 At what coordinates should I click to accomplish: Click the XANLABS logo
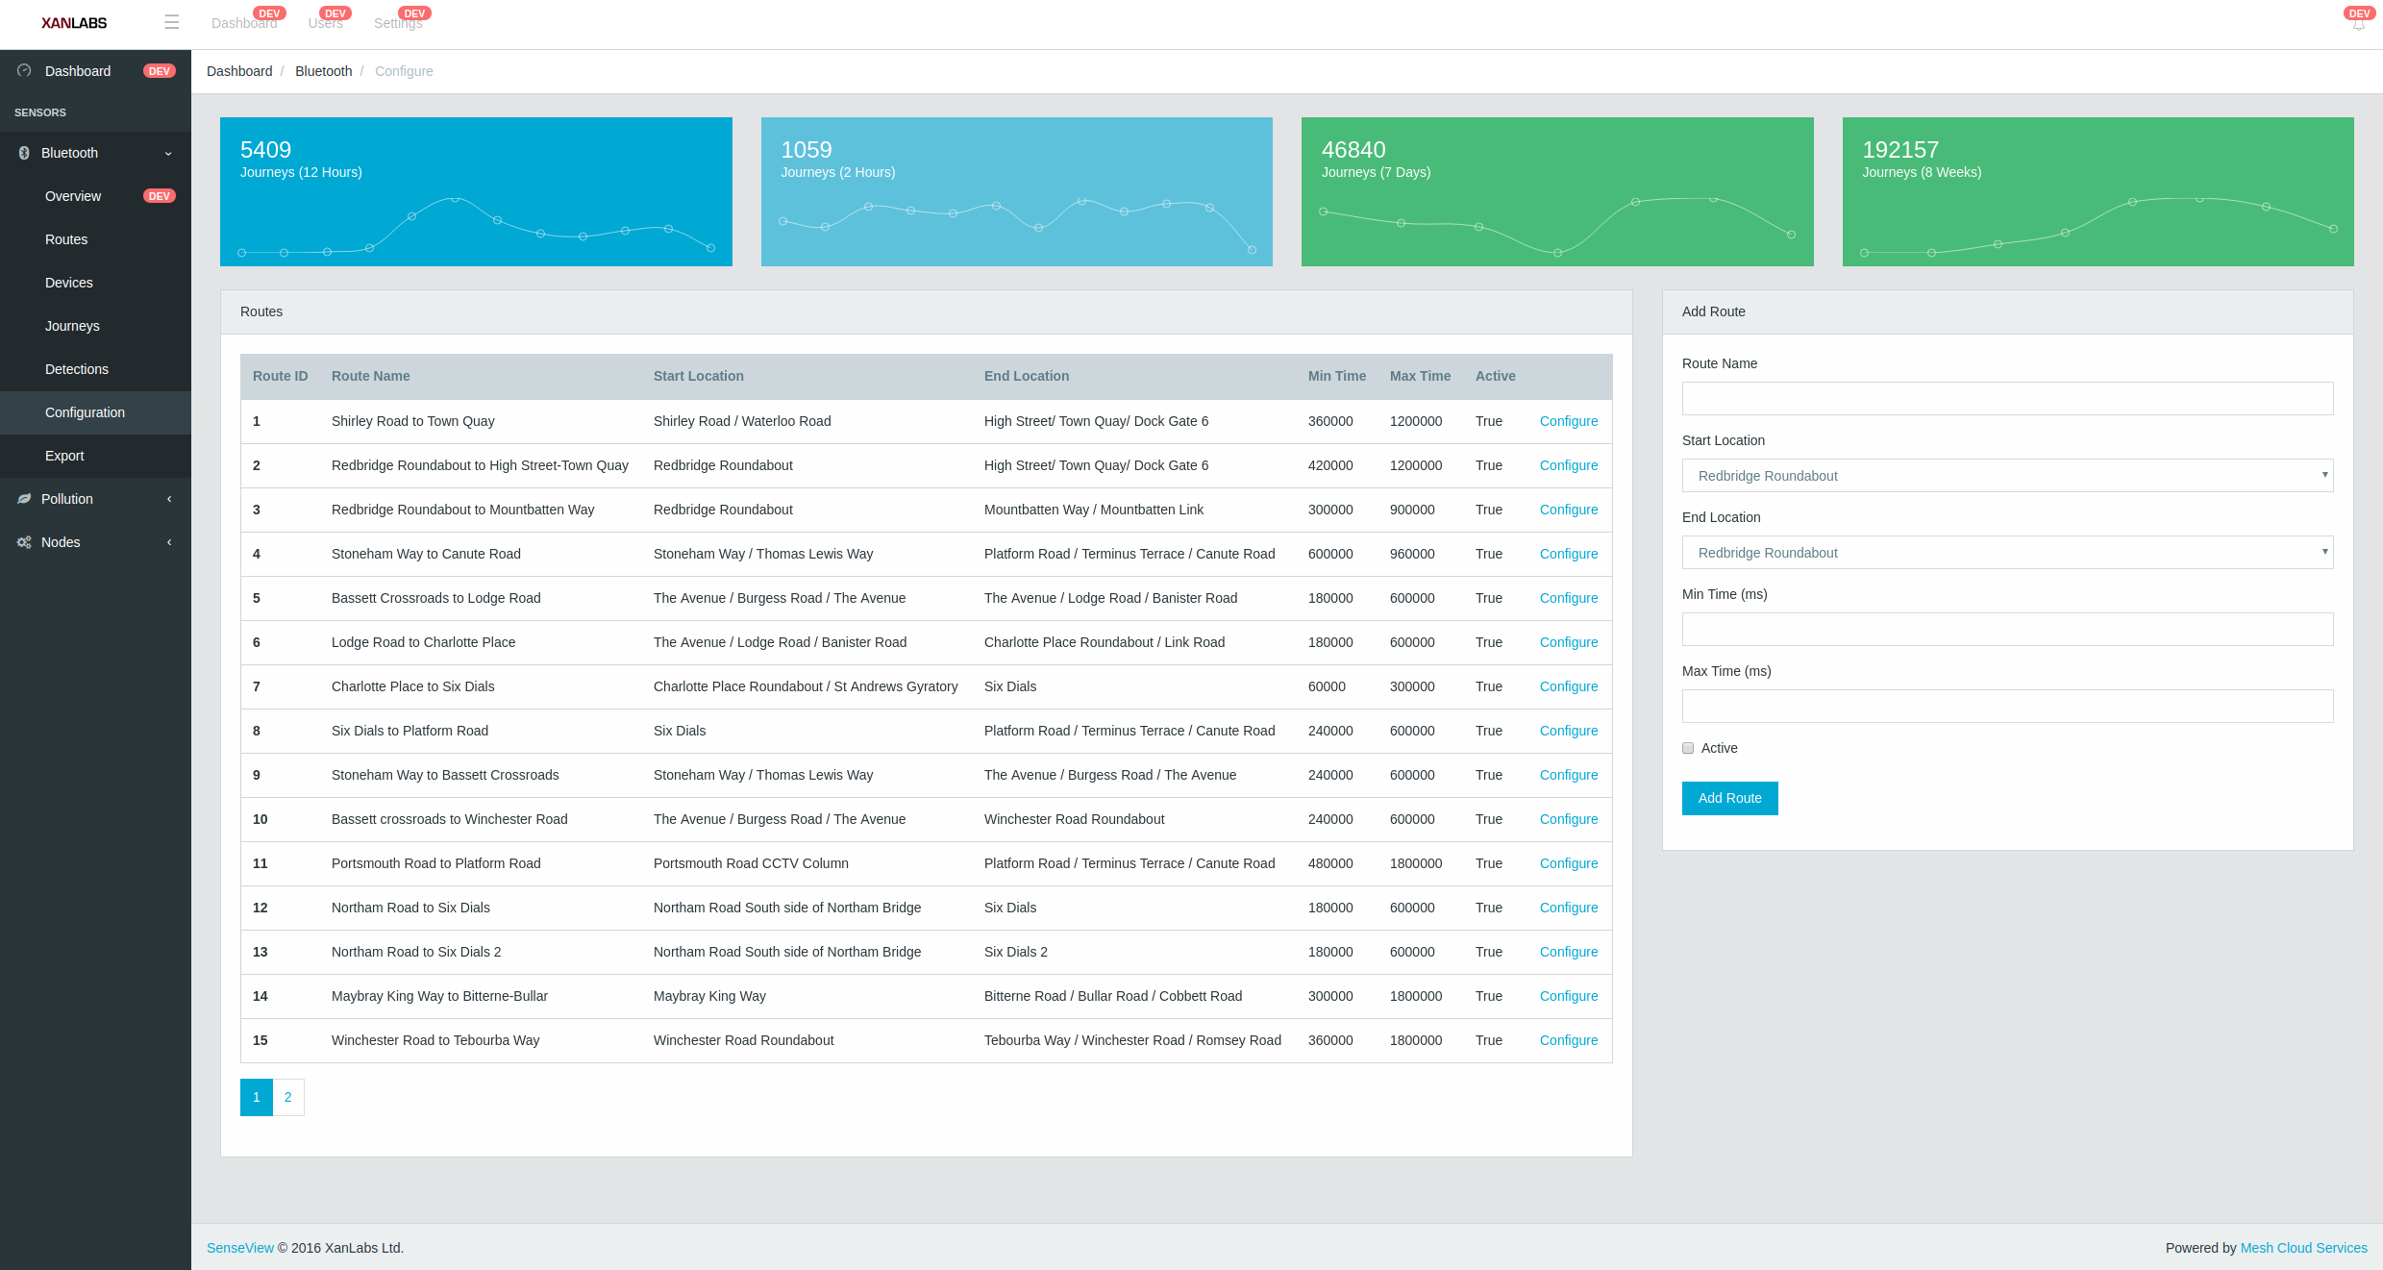(74, 23)
